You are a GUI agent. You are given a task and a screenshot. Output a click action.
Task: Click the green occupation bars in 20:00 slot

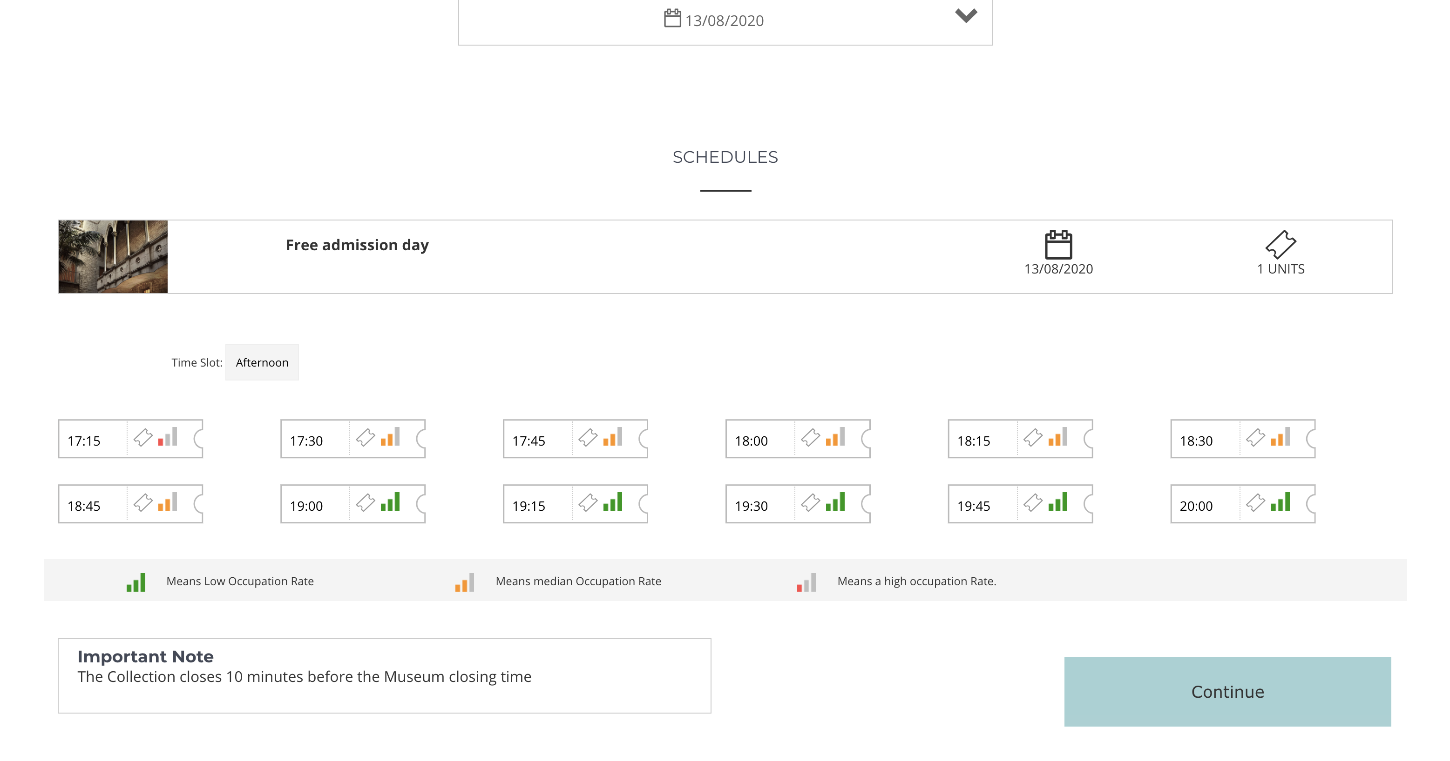tap(1280, 502)
